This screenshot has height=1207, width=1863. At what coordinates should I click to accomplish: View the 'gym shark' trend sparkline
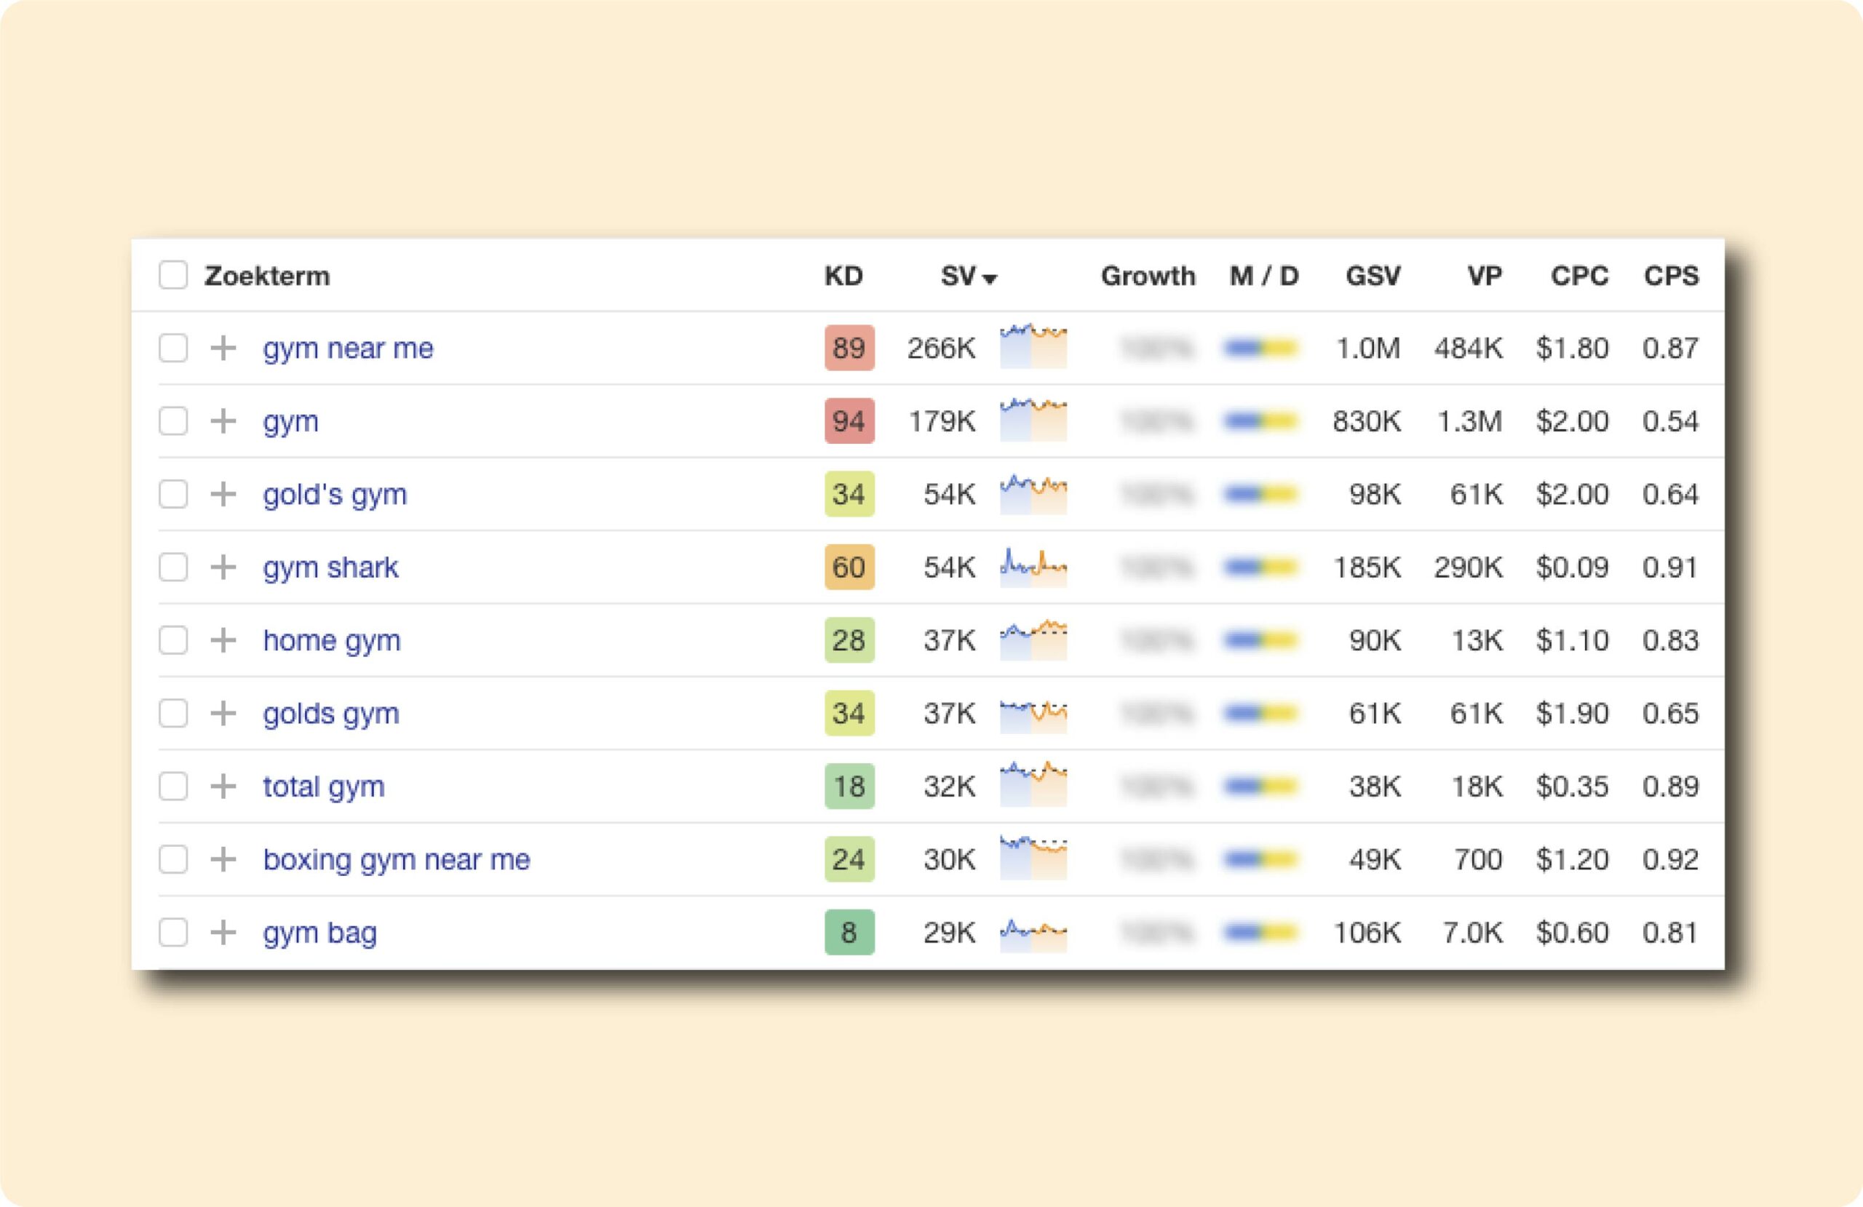tap(1033, 567)
